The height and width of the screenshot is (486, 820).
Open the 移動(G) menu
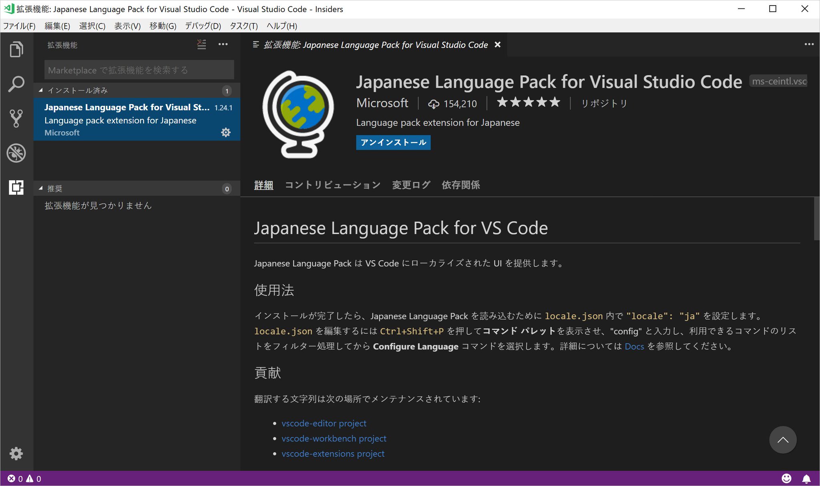tap(163, 26)
